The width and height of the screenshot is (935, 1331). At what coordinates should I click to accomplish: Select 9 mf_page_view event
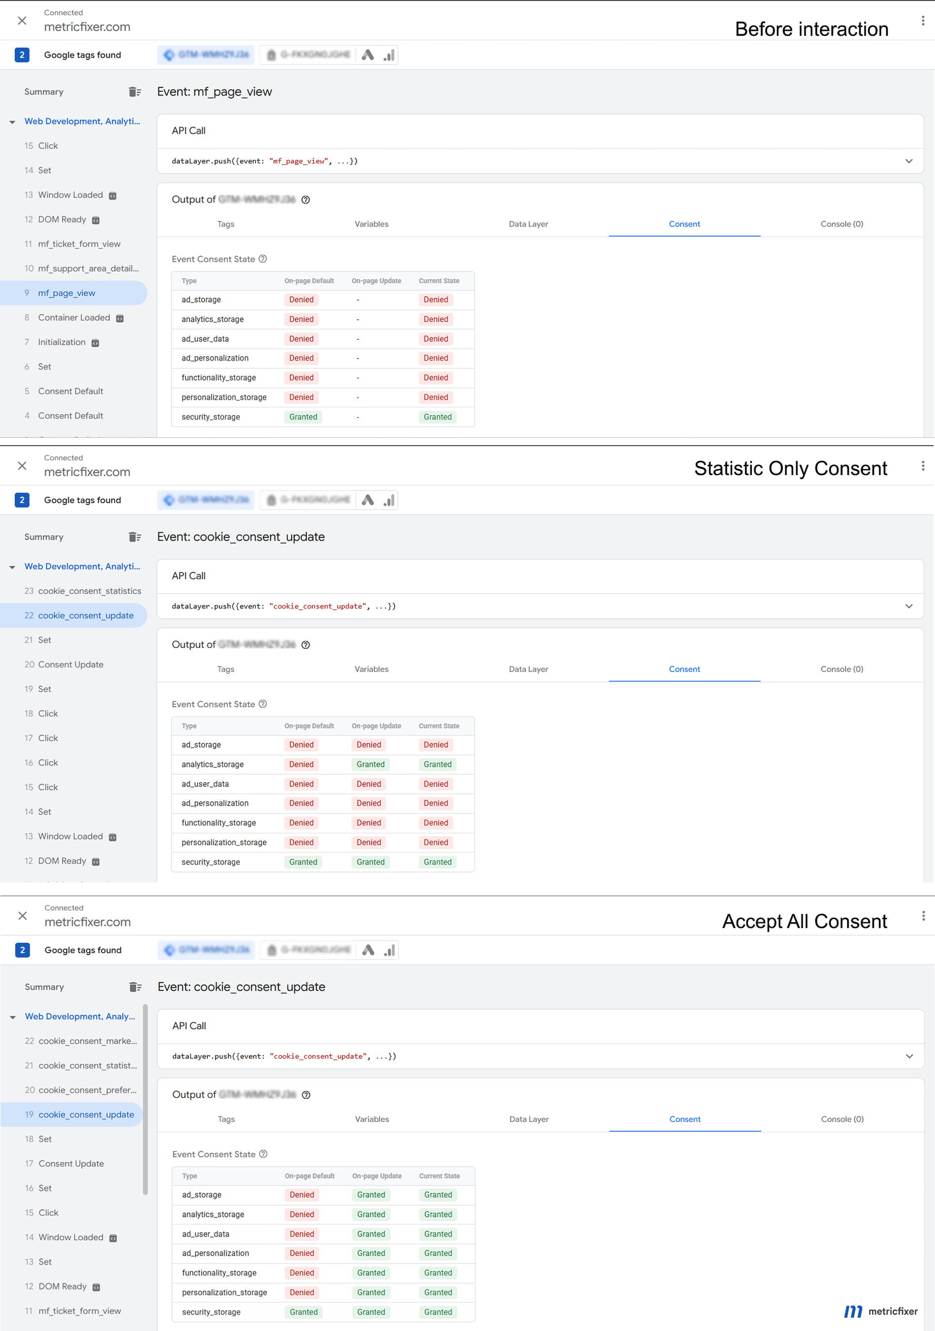(x=73, y=293)
